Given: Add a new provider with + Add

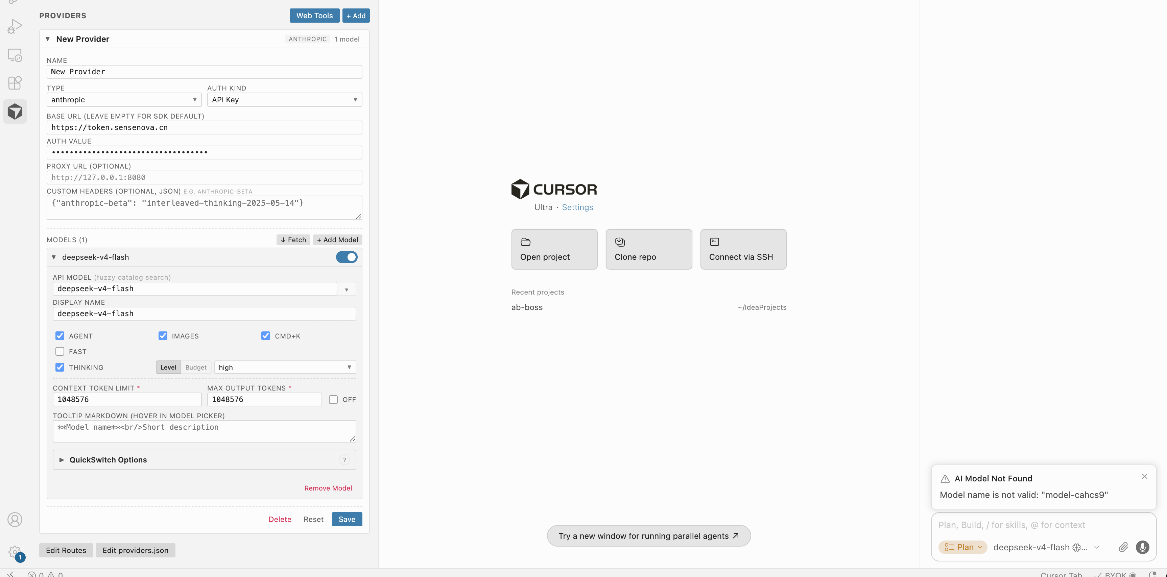Looking at the screenshot, I should [356, 16].
